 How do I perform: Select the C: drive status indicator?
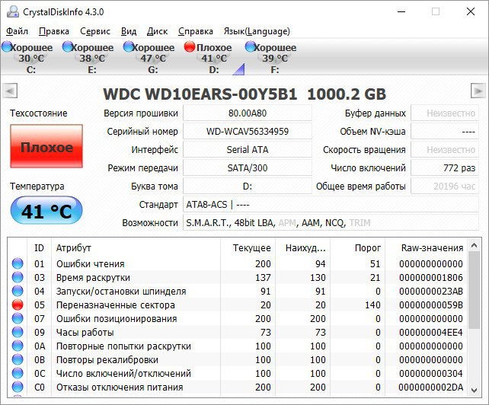(x=6, y=47)
